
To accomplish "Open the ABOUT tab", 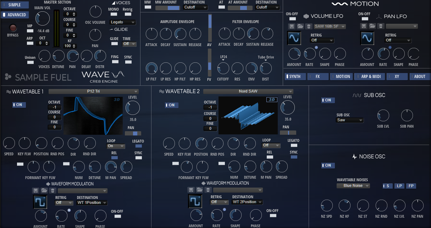I will click(420, 76).
